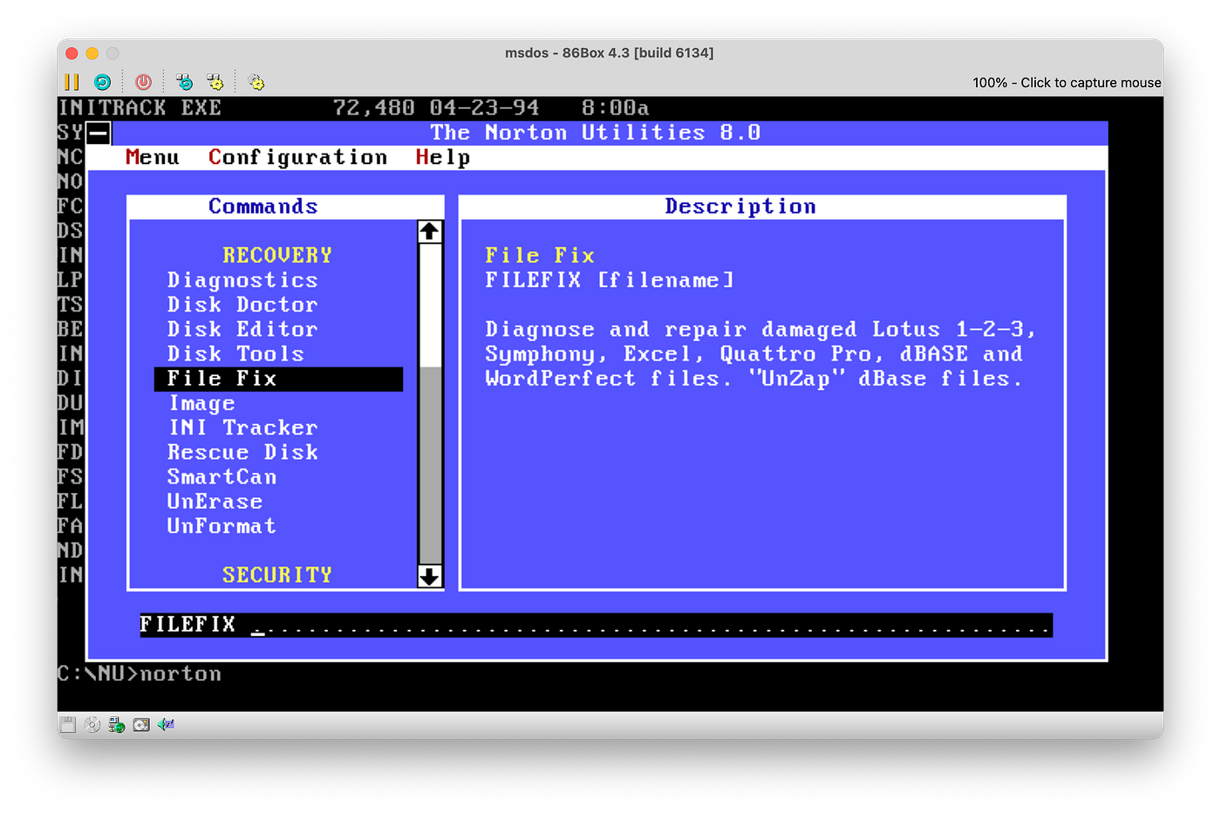
Task: Minimize the 86Box window with yellow button
Action: coord(92,53)
